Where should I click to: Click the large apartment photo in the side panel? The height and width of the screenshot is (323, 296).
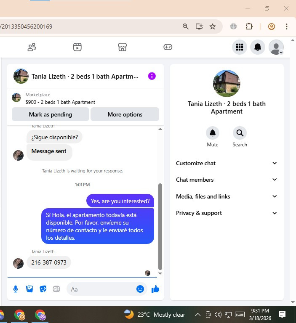227,83
